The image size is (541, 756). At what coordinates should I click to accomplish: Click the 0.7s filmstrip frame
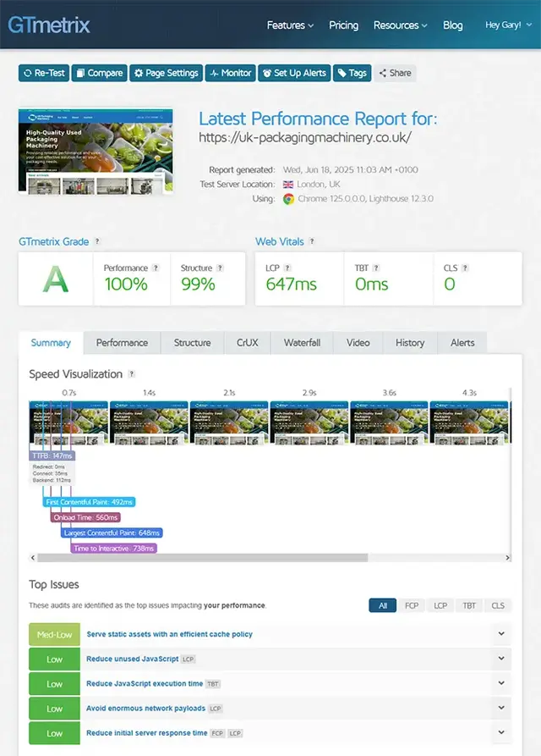pos(68,422)
